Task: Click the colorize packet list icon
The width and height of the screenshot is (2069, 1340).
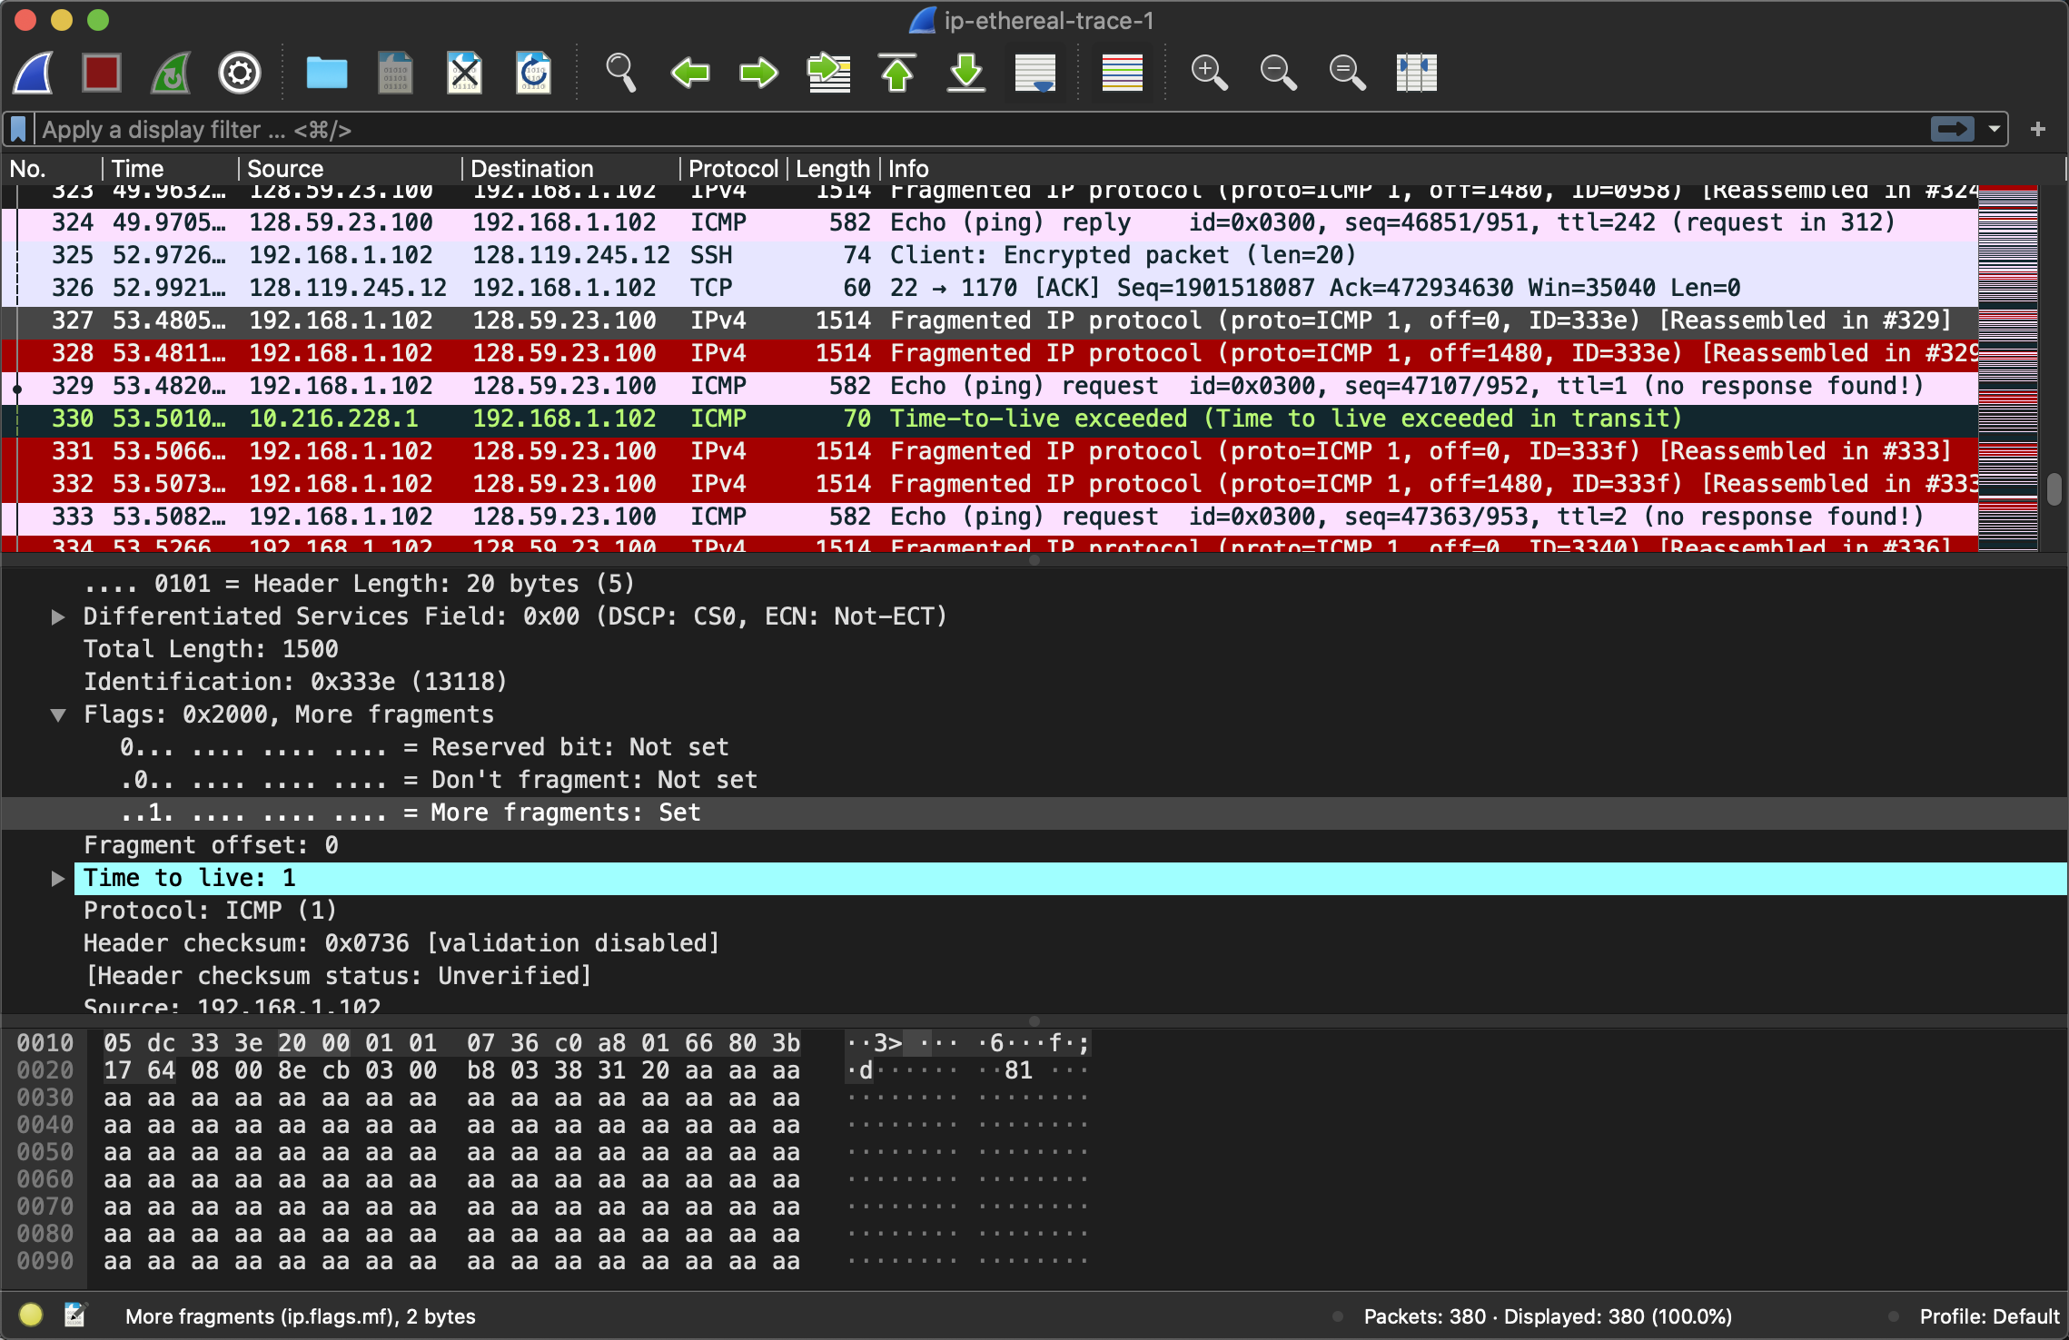Action: coord(1122,73)
